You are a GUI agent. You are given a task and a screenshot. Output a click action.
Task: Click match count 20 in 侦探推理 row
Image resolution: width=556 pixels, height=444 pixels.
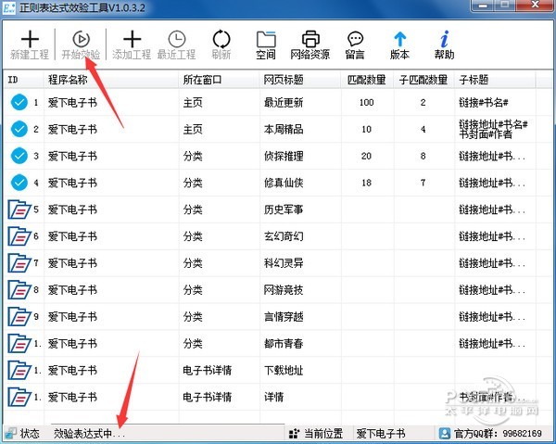(366, 156)
